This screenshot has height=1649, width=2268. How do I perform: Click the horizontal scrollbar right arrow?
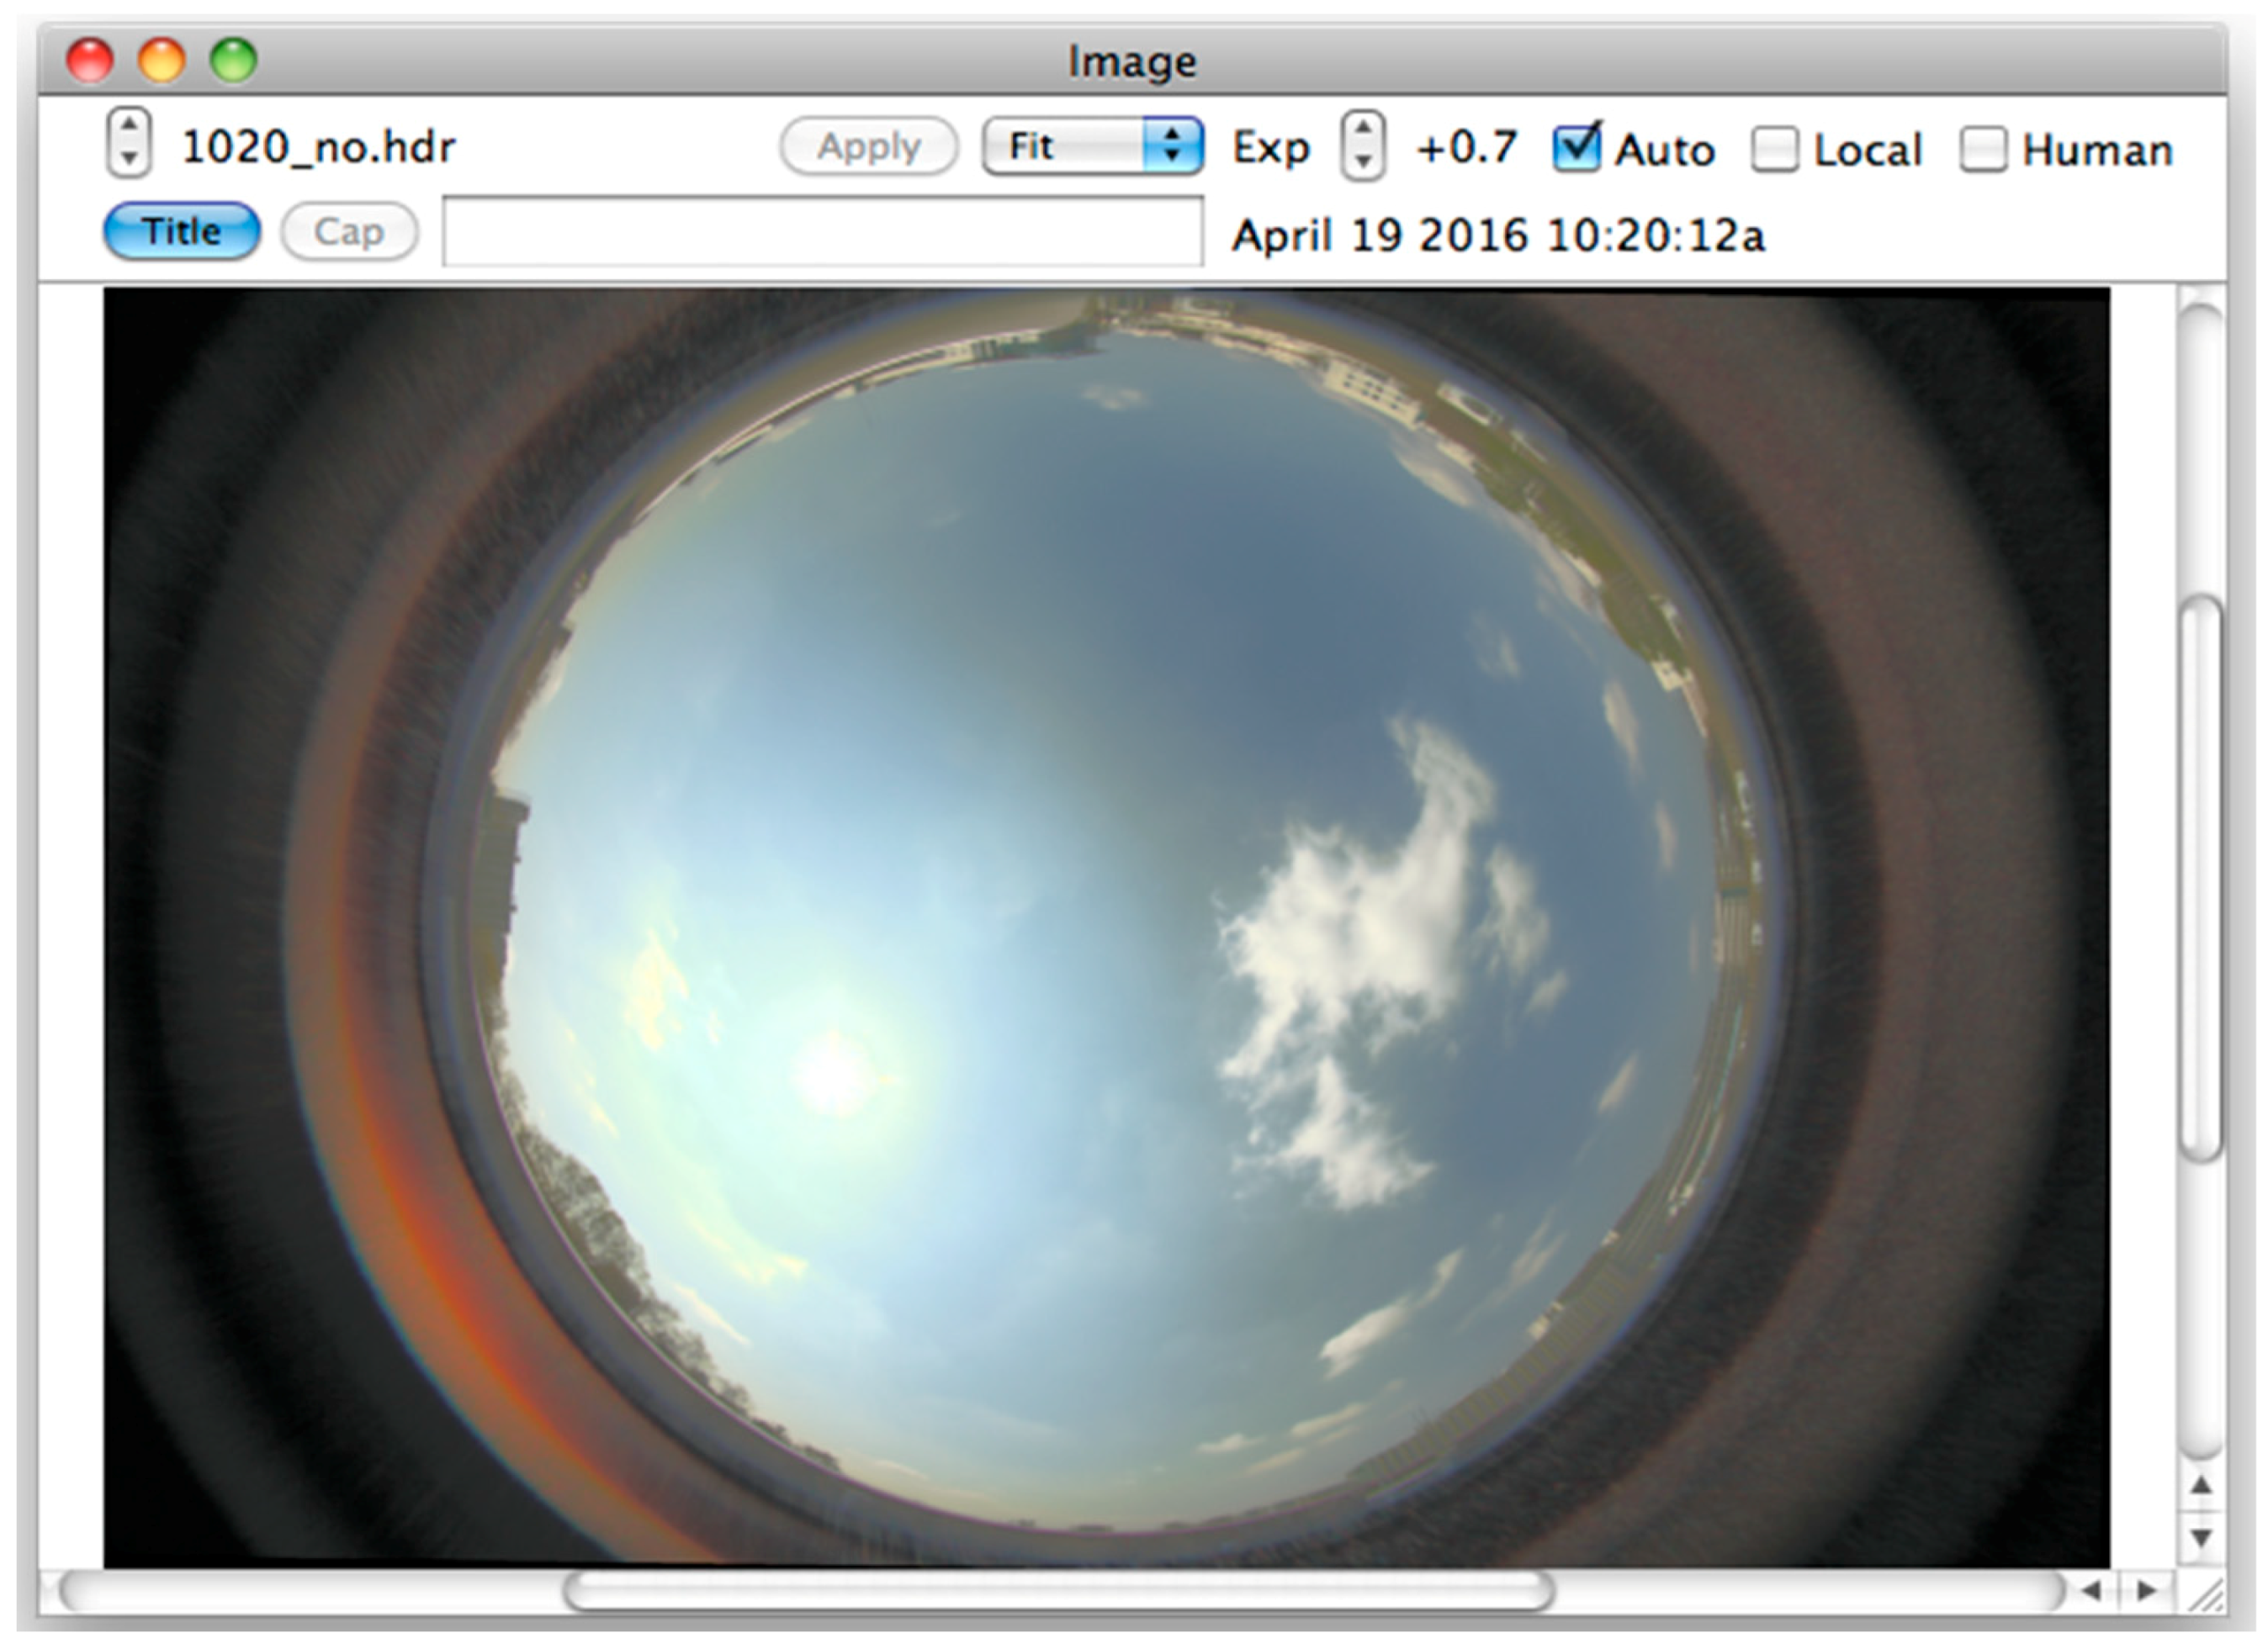pyautogui.click(x=2146, y=1590)
